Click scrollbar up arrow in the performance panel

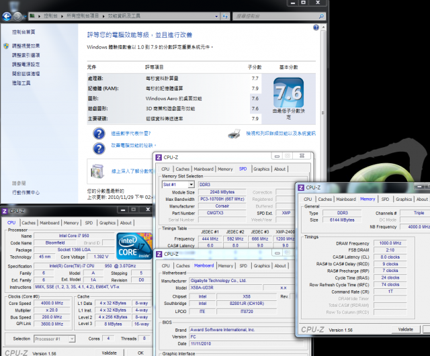(324, 28)
